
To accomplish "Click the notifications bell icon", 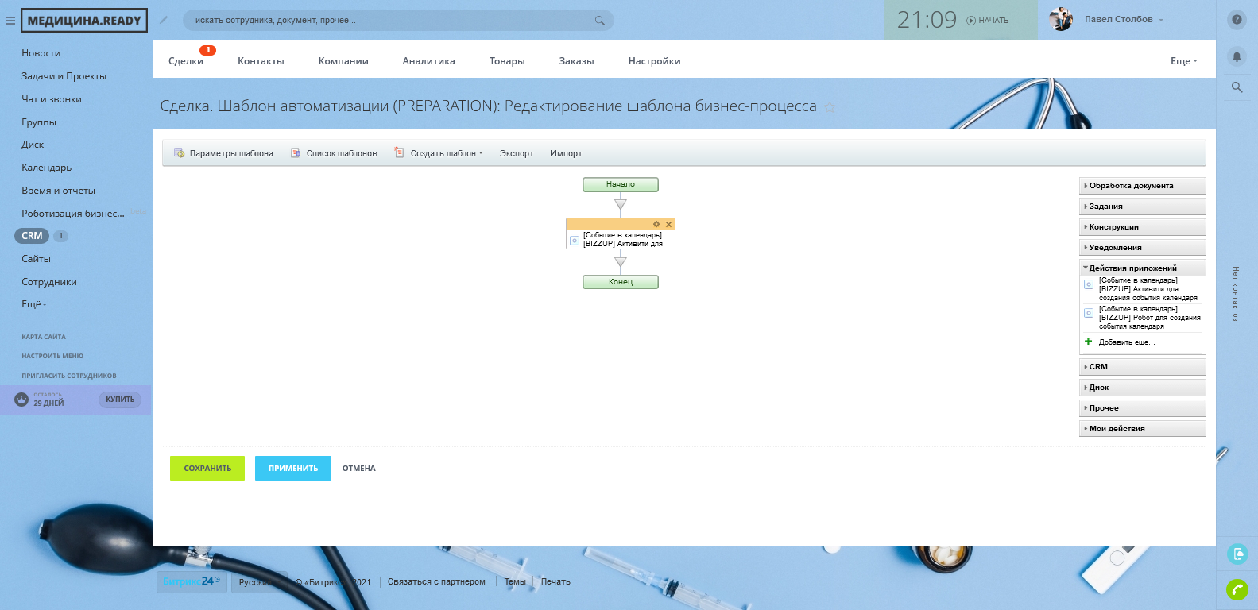I will pyautogui.click(x=1237, y=56).
